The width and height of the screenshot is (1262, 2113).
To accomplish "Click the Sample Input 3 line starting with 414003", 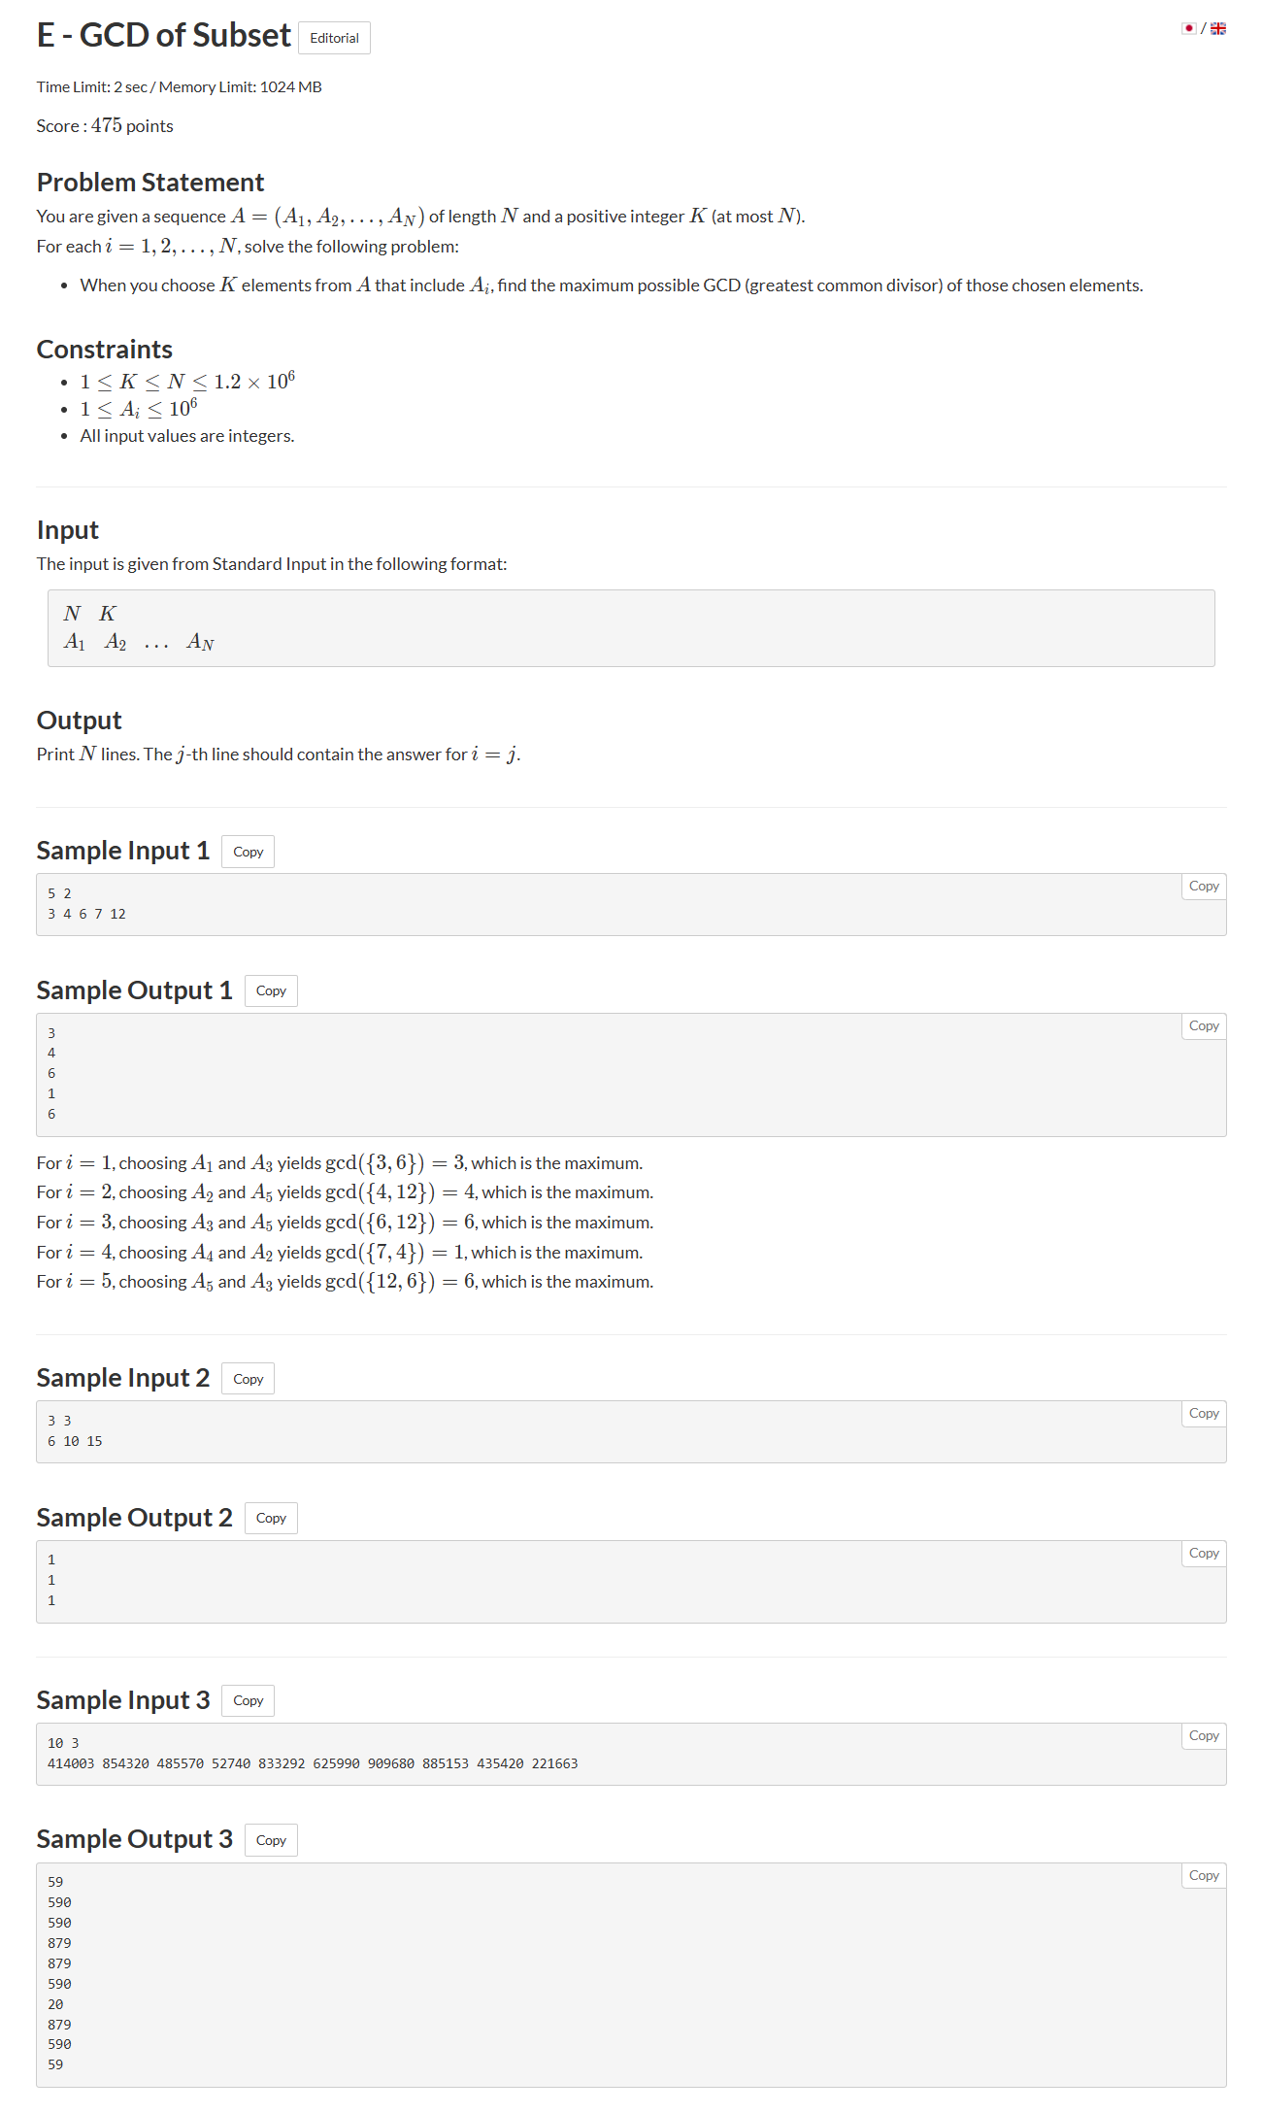I will 313,1763.
